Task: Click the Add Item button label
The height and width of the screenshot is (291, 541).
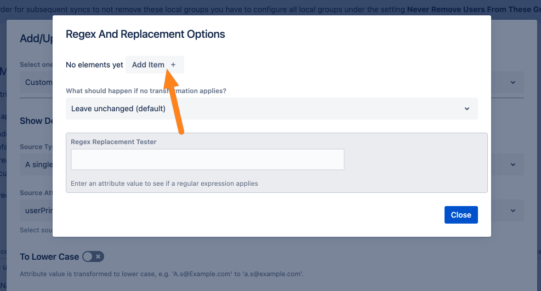Action: click(148, 65)
